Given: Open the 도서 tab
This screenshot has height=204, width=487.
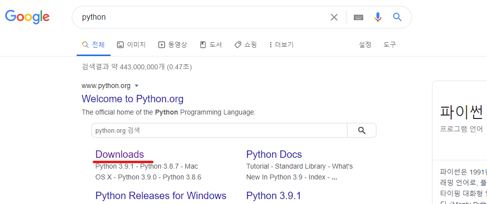Looking at the screenshot, I should (211, 45).
